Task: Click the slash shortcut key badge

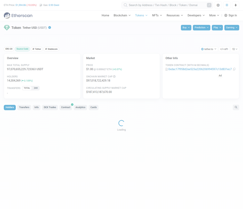Action: coord(209,5)
